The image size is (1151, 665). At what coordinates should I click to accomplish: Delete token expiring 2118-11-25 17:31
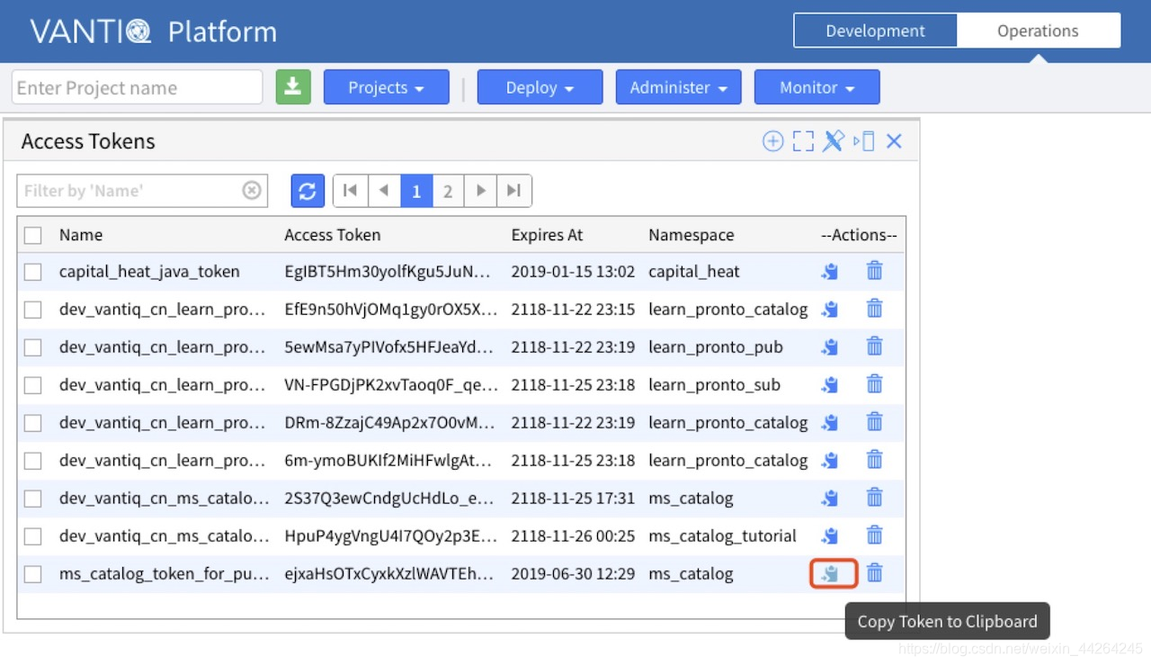(x=874, y=498)
